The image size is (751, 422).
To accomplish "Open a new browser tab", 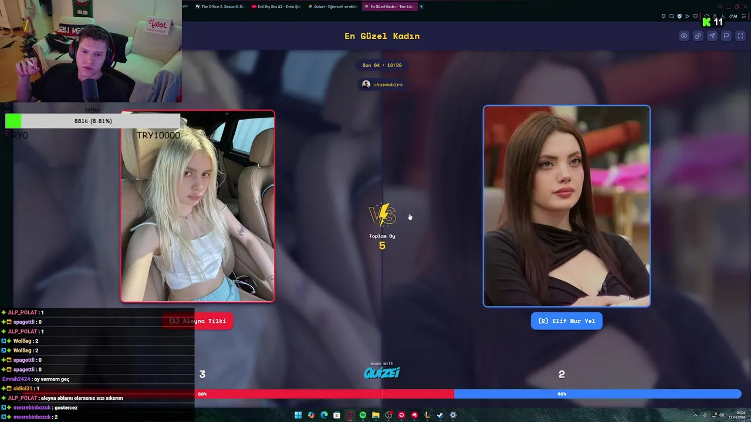I will 421,6.
